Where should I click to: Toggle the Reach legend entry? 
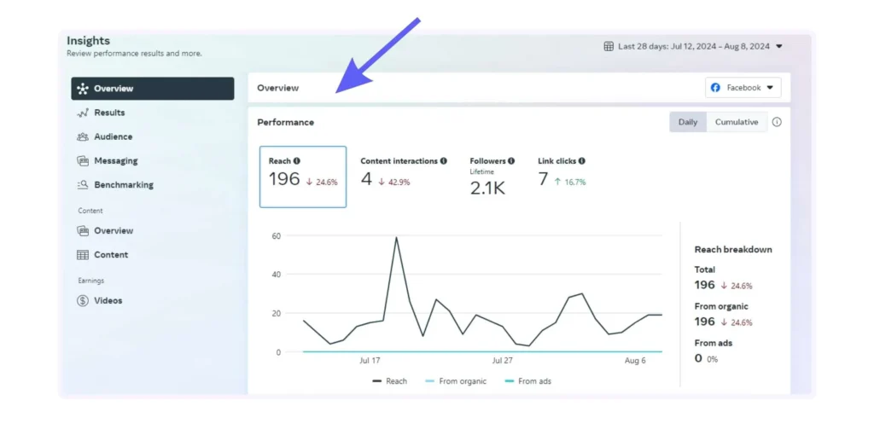pyautogui.click(x=390, y=381)
